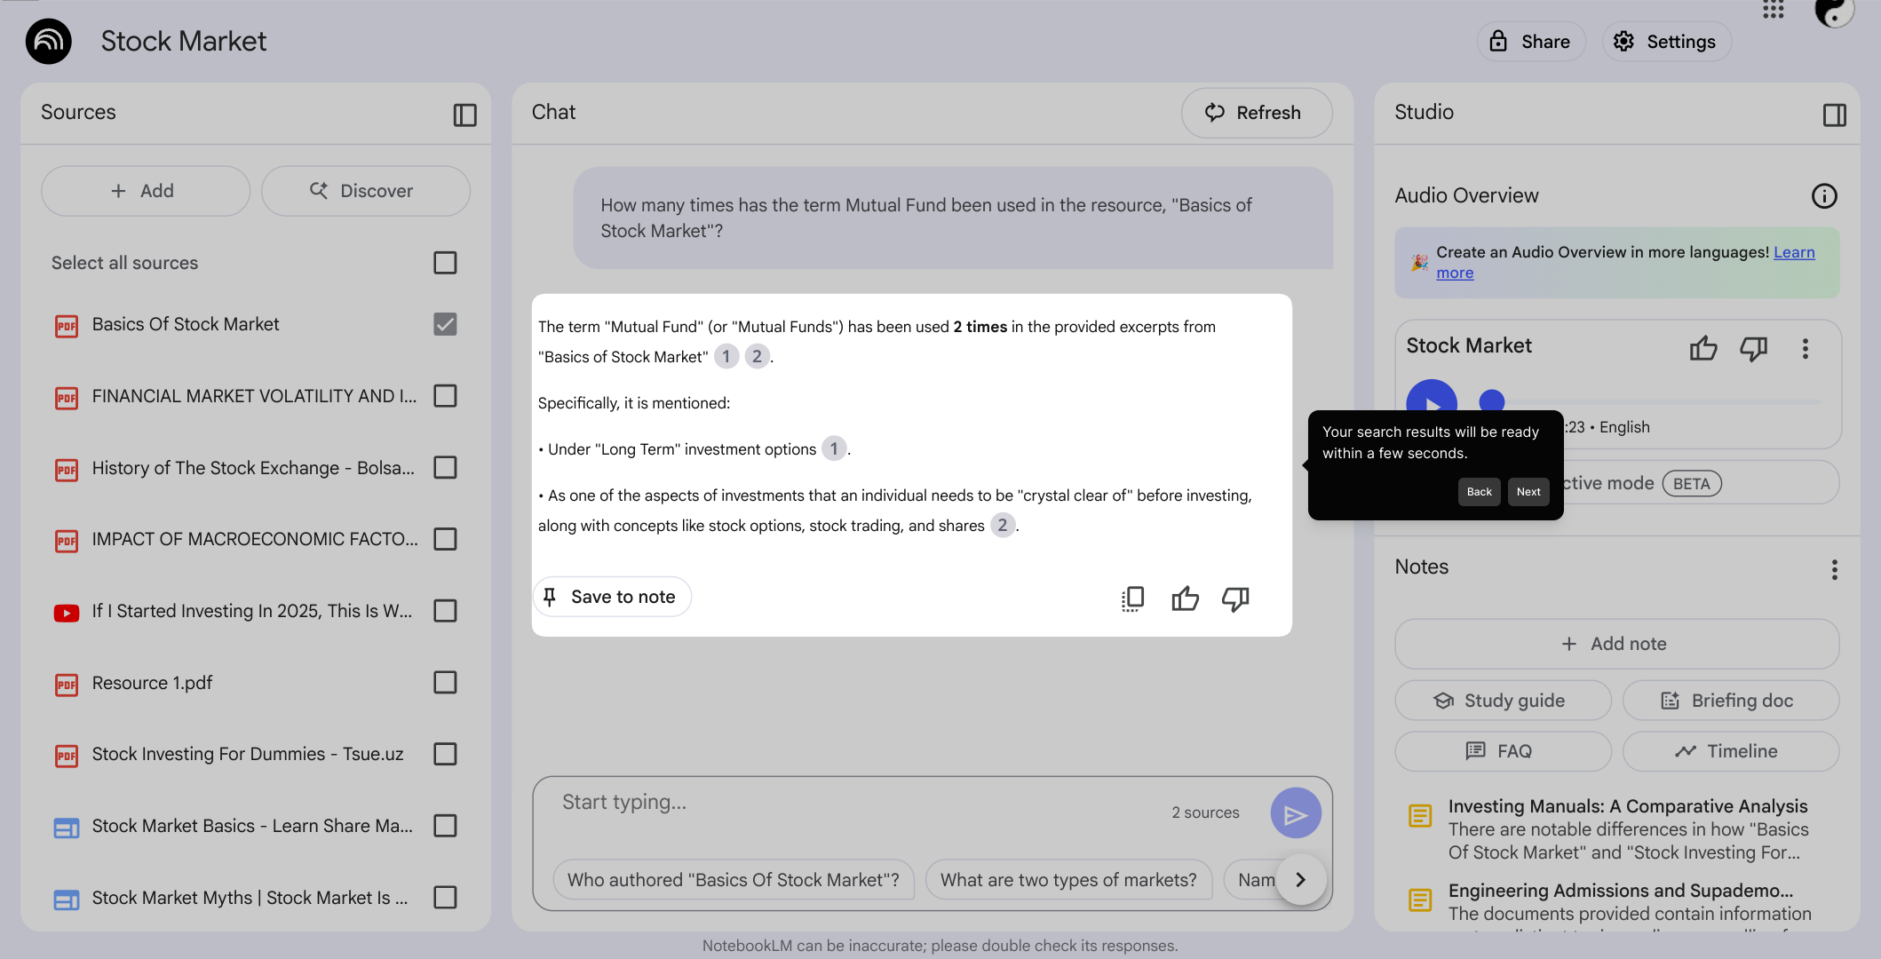This screenshot has width=1881, height=959.
Task: Check Stock Investing For Dummies source
Action: click(445, 754)
